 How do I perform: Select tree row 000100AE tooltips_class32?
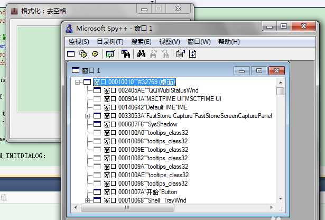point(146,175)
